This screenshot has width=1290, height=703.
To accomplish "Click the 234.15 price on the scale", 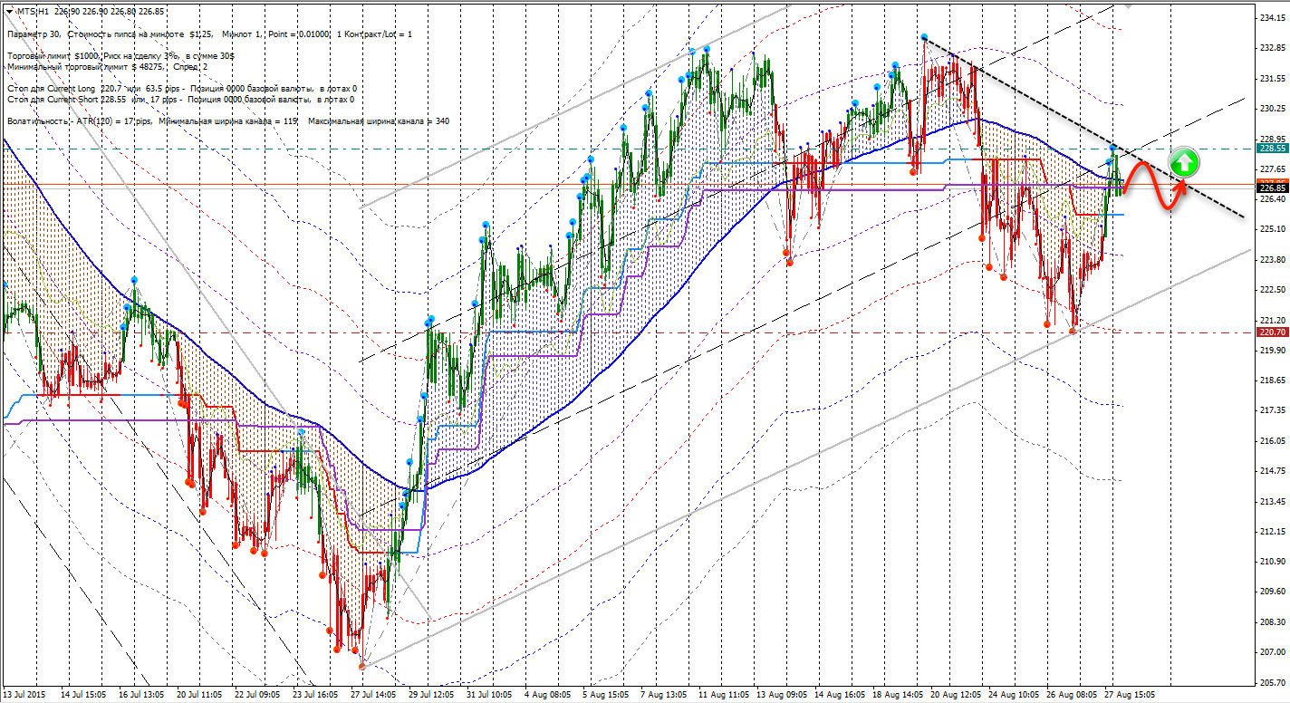I will [x=1272, y=17].
